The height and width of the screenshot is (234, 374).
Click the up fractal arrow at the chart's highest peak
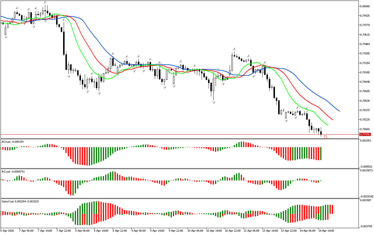coord(45,3)
